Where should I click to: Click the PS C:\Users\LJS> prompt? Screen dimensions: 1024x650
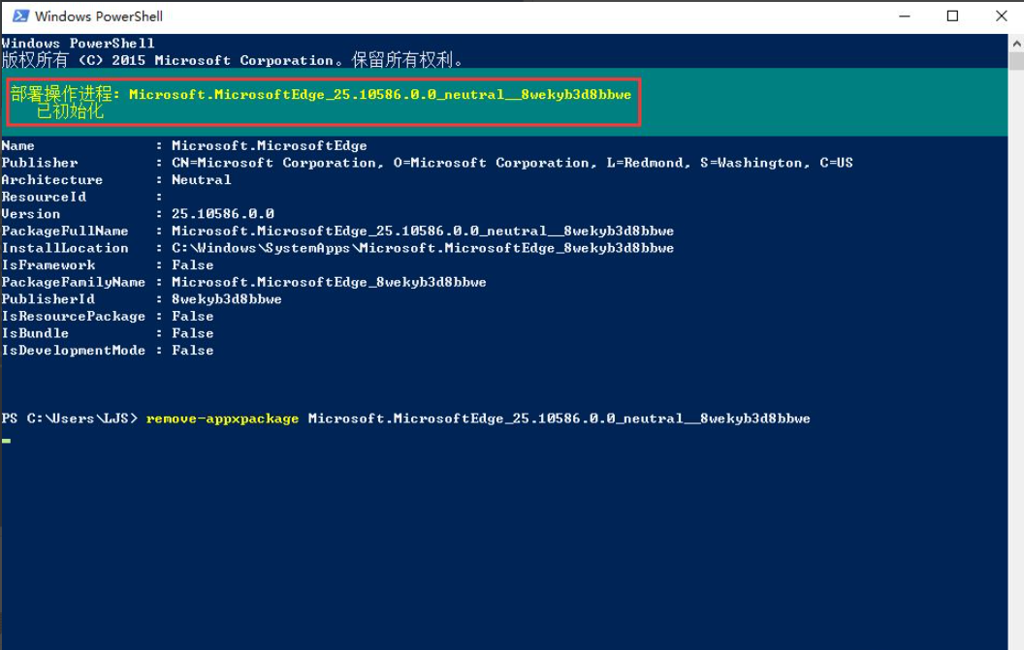coord(70,418)
